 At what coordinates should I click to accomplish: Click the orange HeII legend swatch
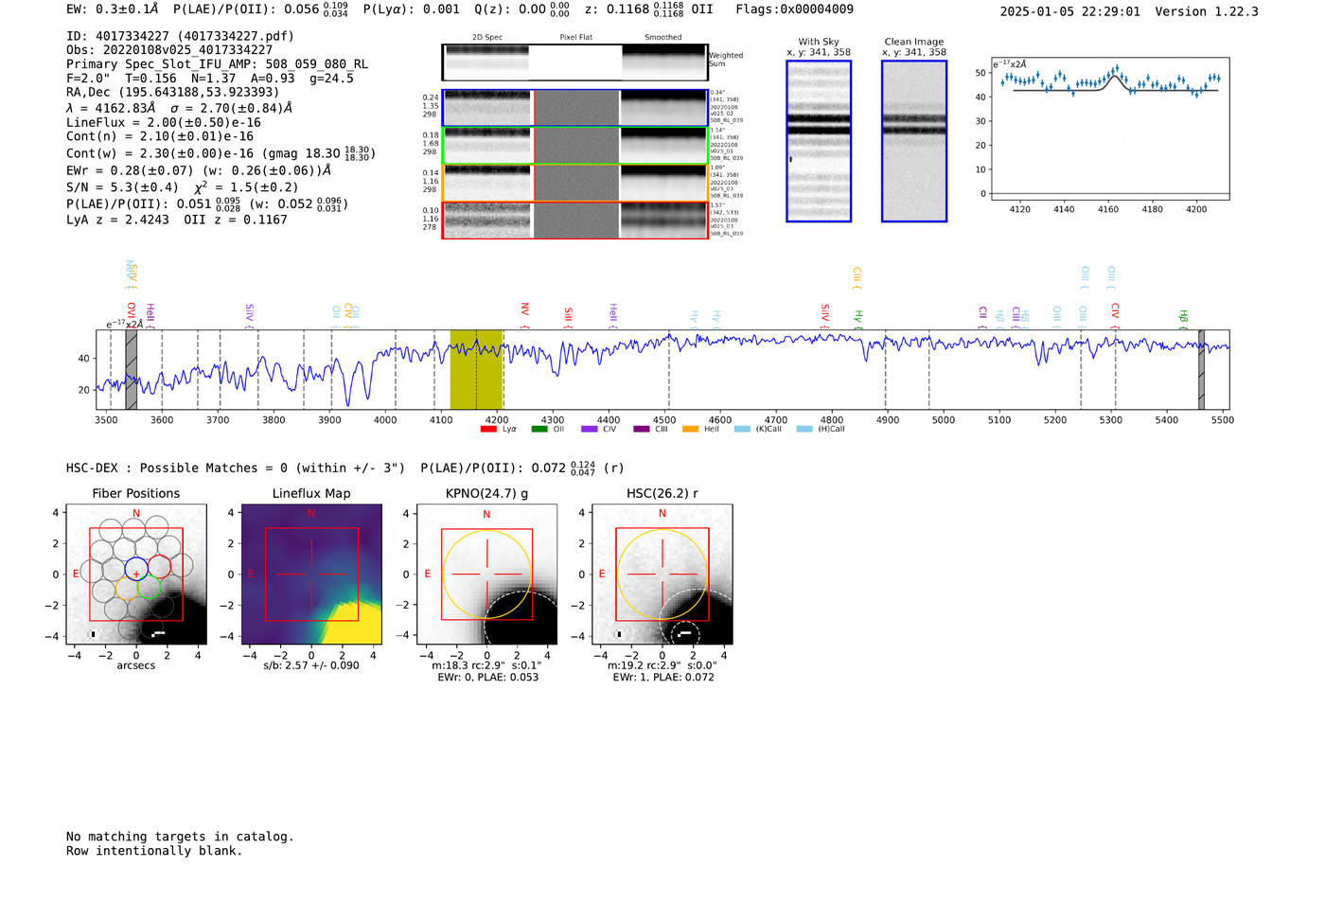click(x=690, y=429)
